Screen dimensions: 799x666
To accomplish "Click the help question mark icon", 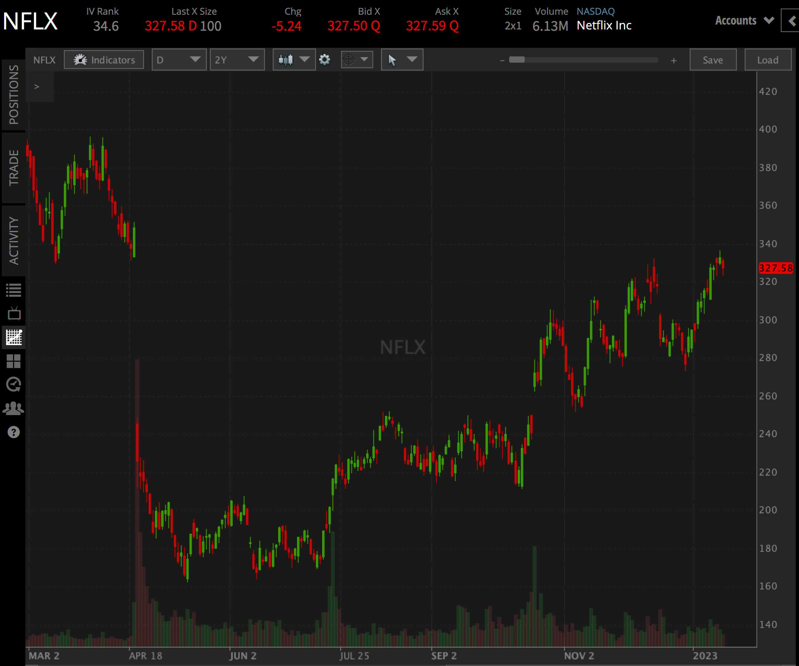I will (x=14, y=432).
